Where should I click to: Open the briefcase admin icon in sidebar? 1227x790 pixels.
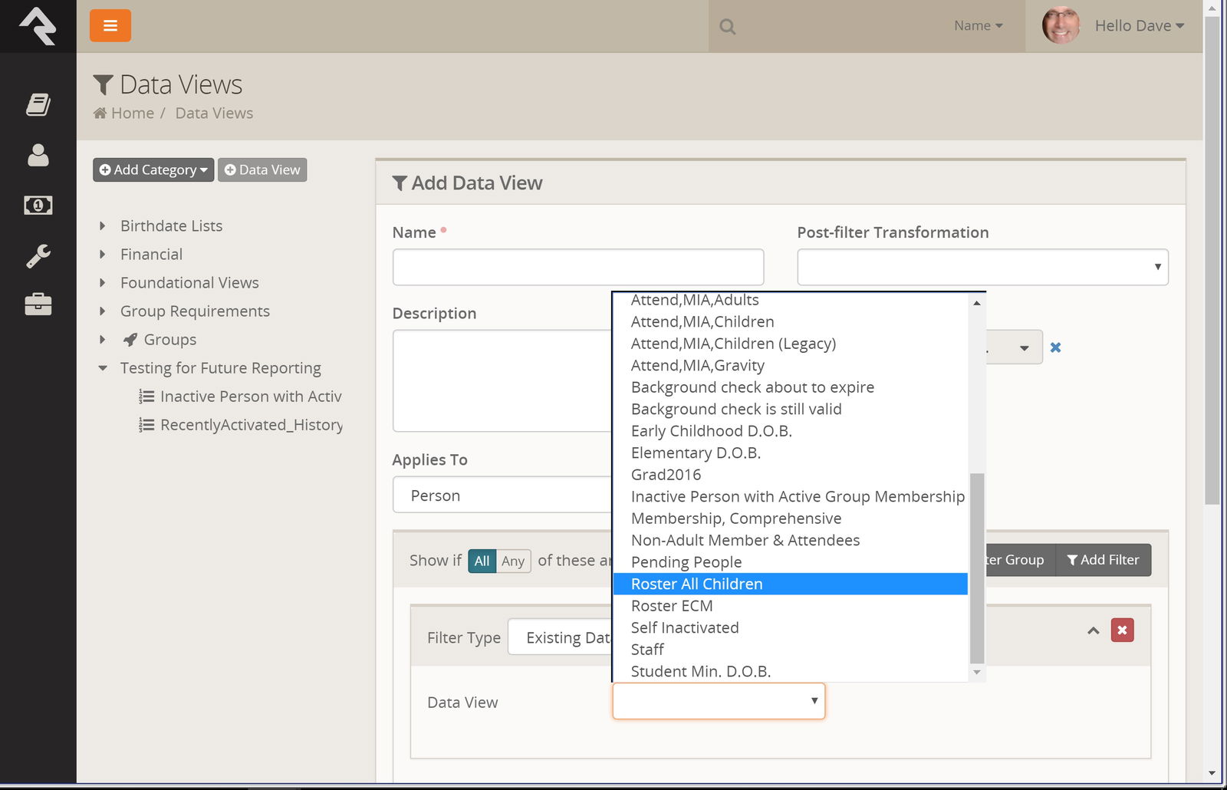coord(38,304)
